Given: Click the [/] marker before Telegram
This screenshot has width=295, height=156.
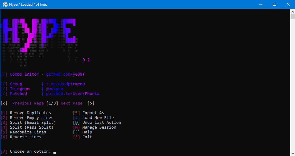Looking at the screenshot, I should (4, 89).
